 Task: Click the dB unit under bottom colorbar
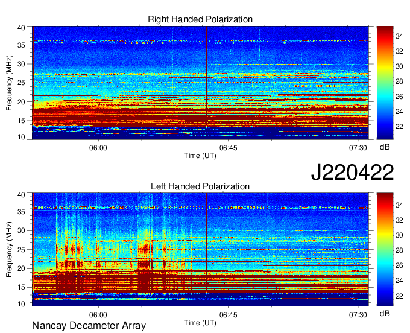(x=385, y=313)
